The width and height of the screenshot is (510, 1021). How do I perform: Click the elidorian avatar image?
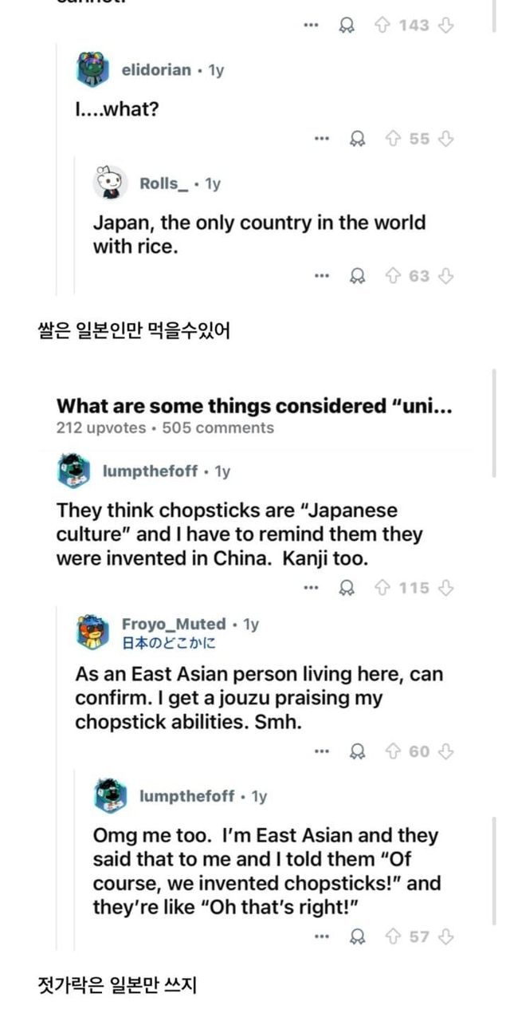93,70
